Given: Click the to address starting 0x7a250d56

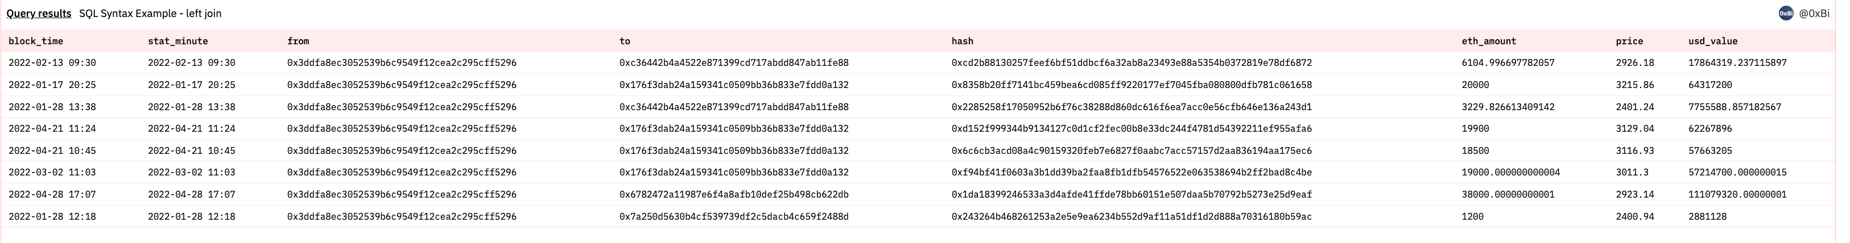Looking at the screenshot, I should coord(733,216).
